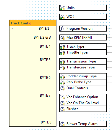Click the Units parameter selector icon
Screen dimensions: 112x130
(62, 8)
